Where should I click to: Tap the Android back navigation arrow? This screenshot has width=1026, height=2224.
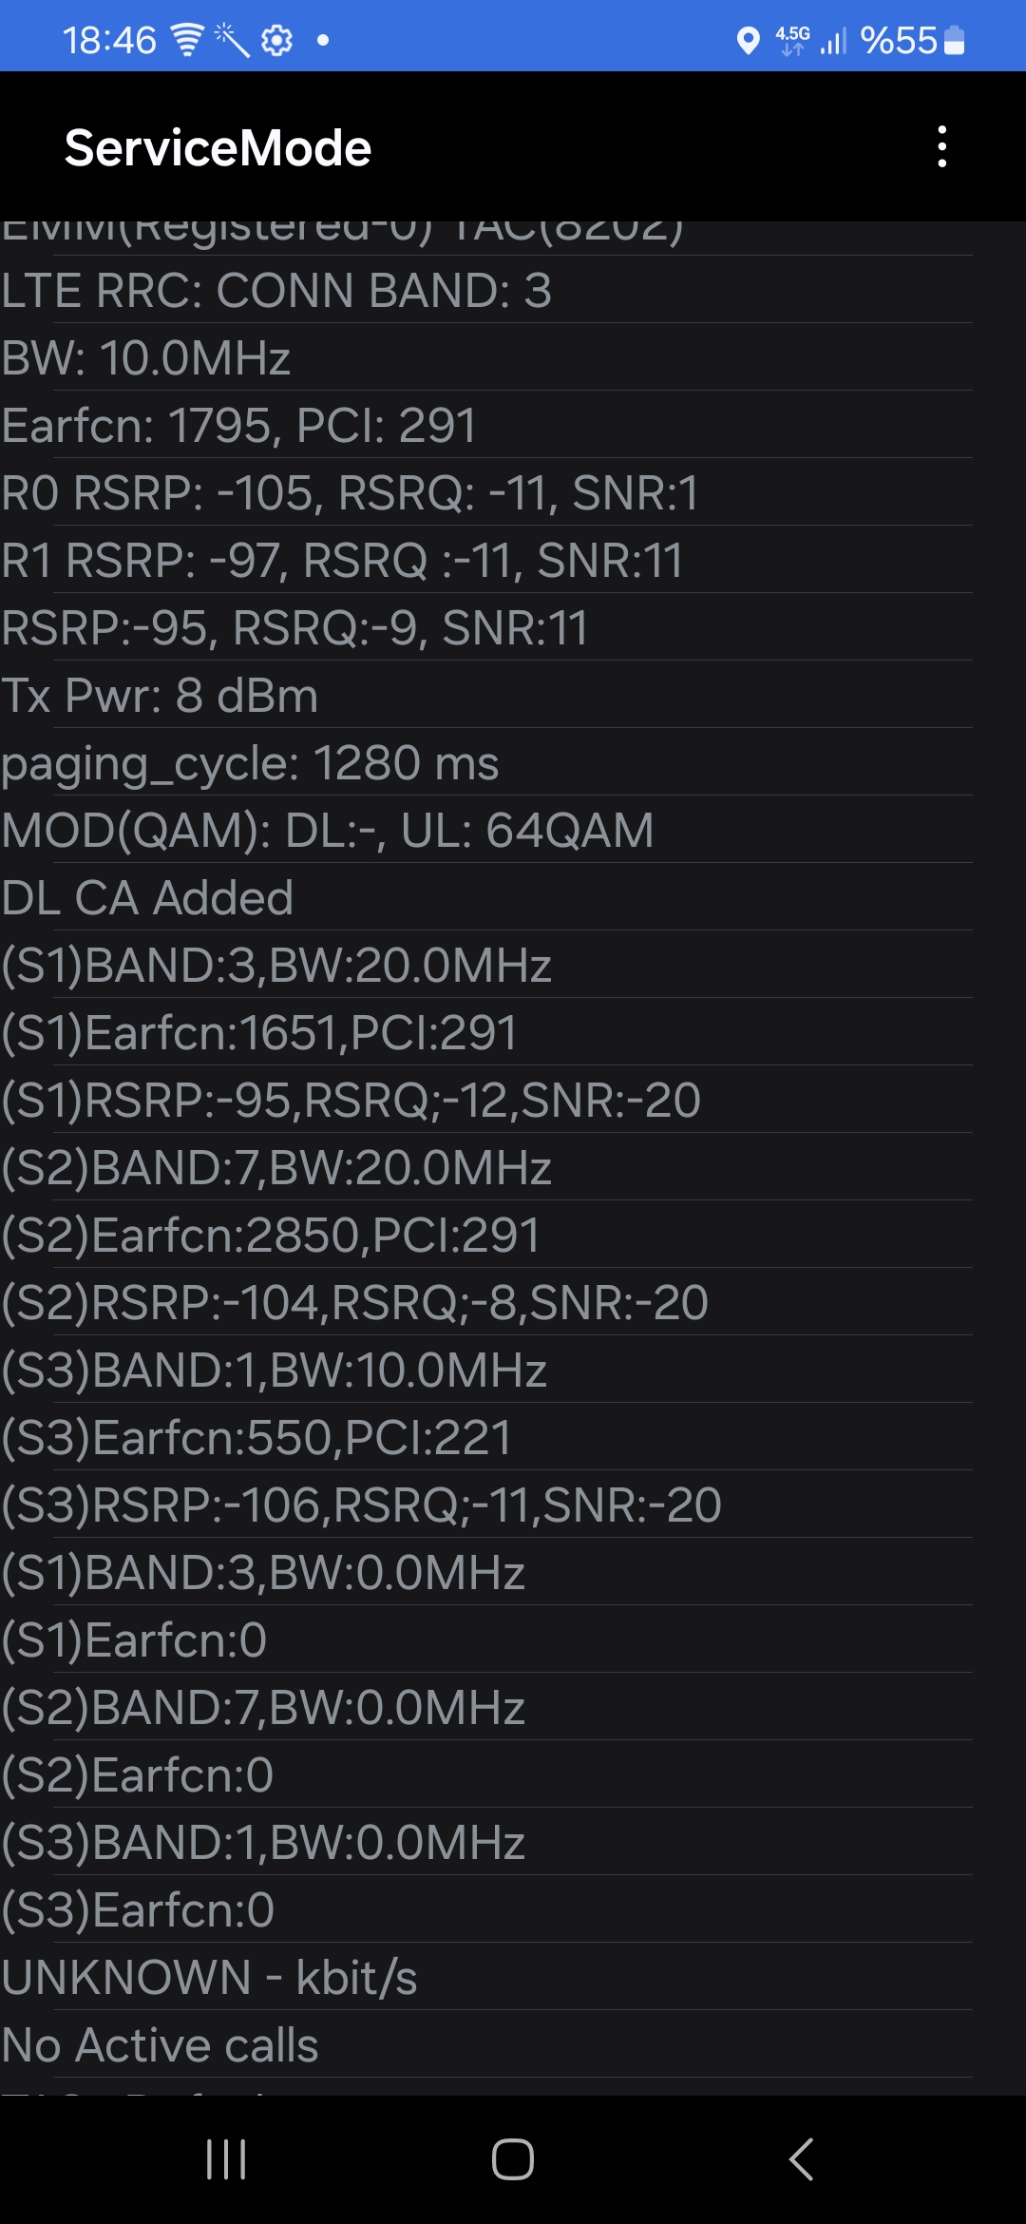801,2159
